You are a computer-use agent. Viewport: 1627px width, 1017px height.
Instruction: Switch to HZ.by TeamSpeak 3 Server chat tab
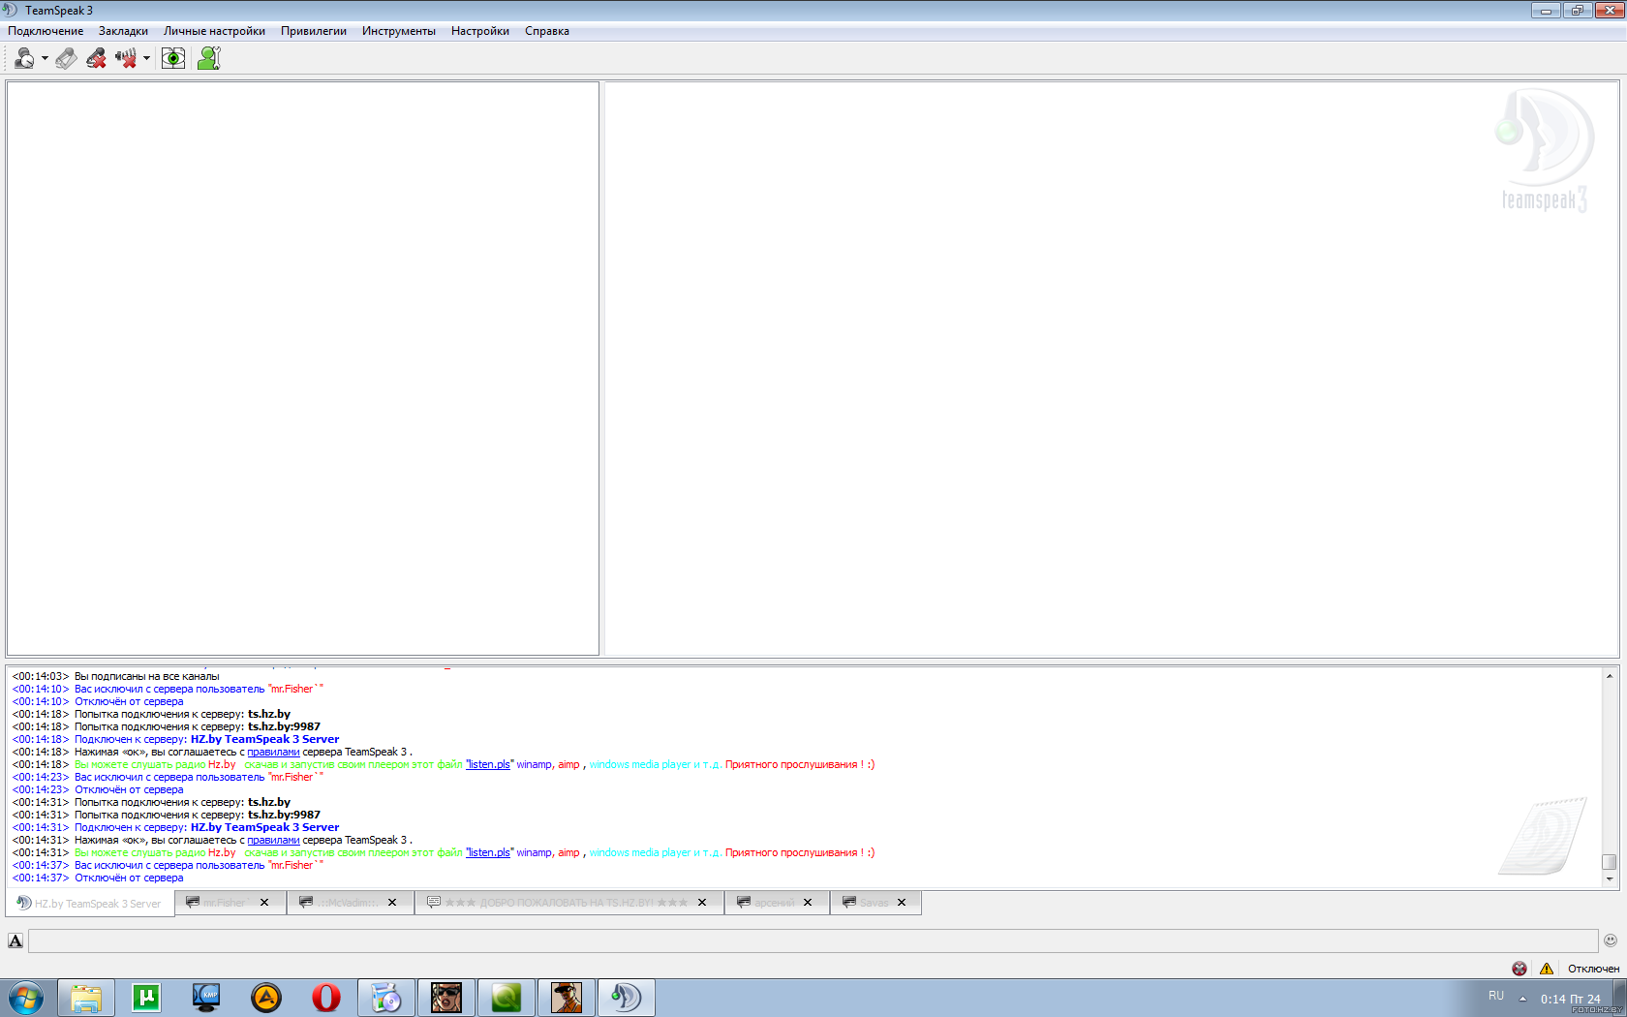[90, 903]
